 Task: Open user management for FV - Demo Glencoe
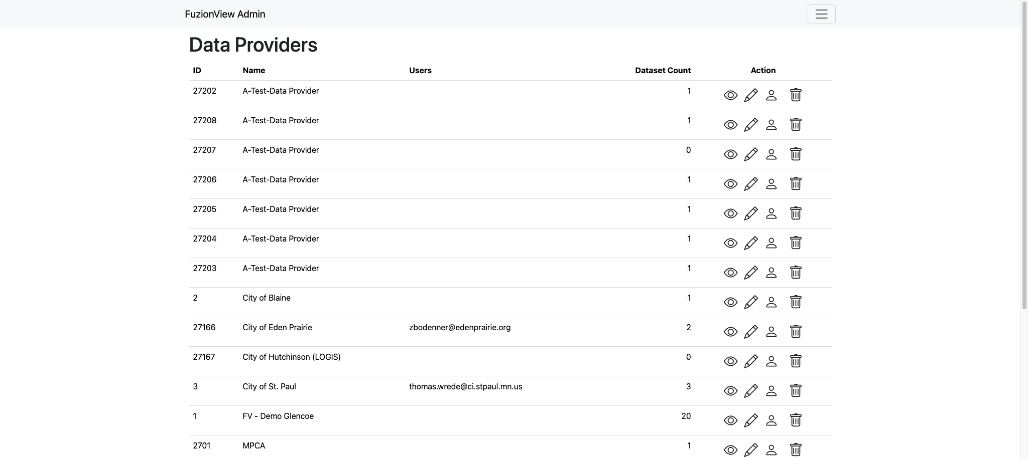[772, 420]
